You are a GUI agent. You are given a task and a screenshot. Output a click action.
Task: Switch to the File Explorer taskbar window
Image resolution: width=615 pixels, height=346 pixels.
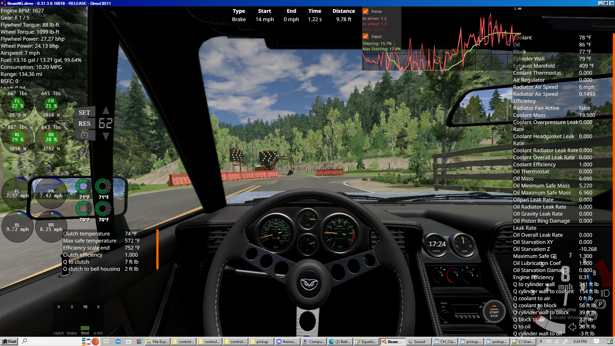[x=157, y=342]
